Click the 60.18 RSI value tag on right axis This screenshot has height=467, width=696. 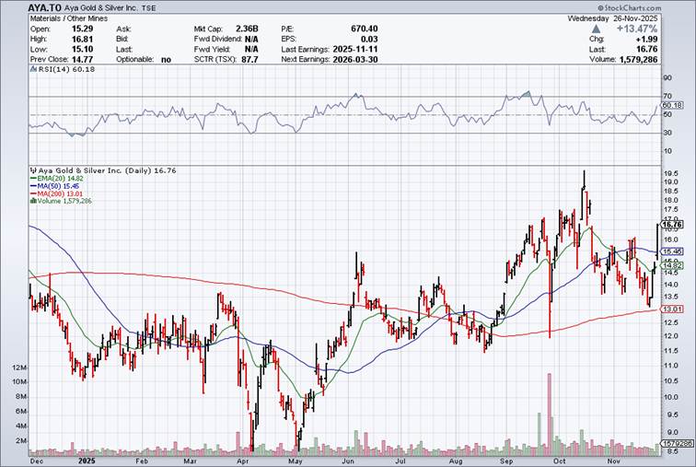672,105
